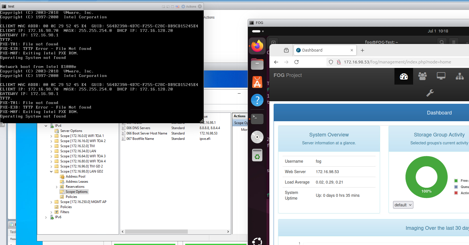Viewport: 469px width, 245px height.
Task: Click Actions header in DHCP pane
Action: (239, 116)
